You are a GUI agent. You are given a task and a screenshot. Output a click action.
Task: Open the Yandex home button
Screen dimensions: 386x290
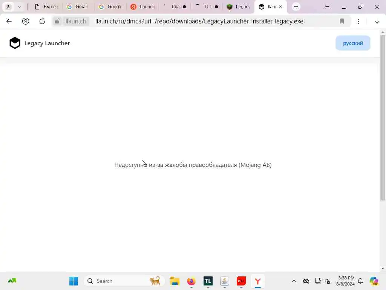coord(26,21)
